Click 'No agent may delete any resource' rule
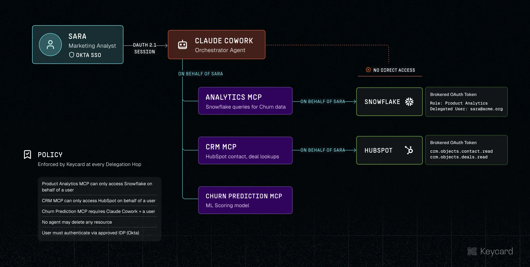Screen dimensions: 530x267 (x=77, y=222)
